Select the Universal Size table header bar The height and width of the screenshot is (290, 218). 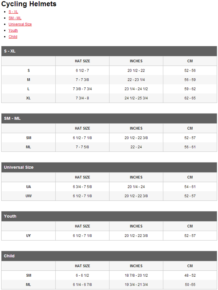109,167
